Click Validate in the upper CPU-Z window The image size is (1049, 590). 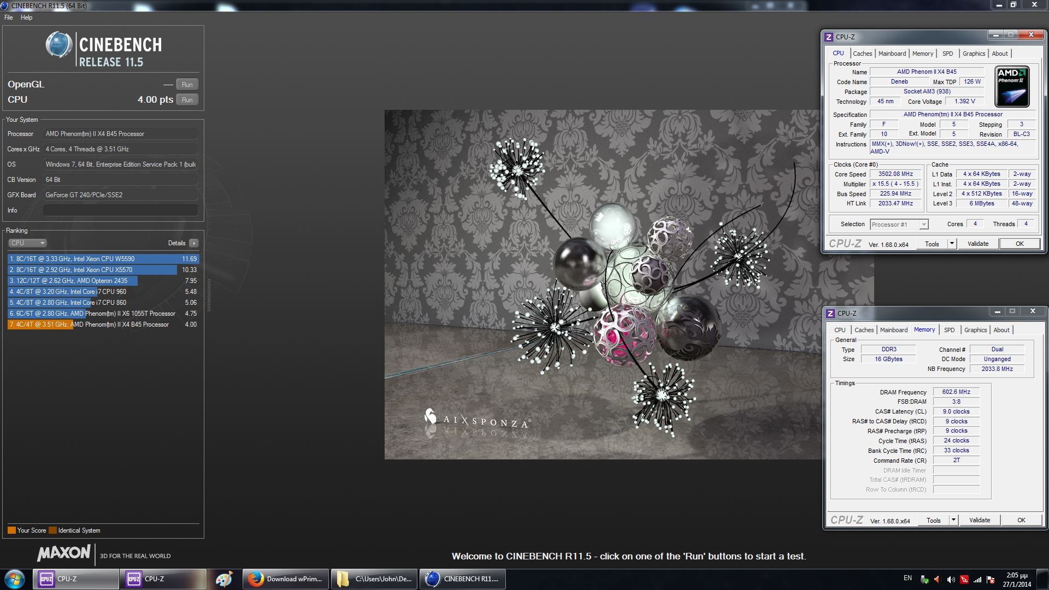pos(978,244)
